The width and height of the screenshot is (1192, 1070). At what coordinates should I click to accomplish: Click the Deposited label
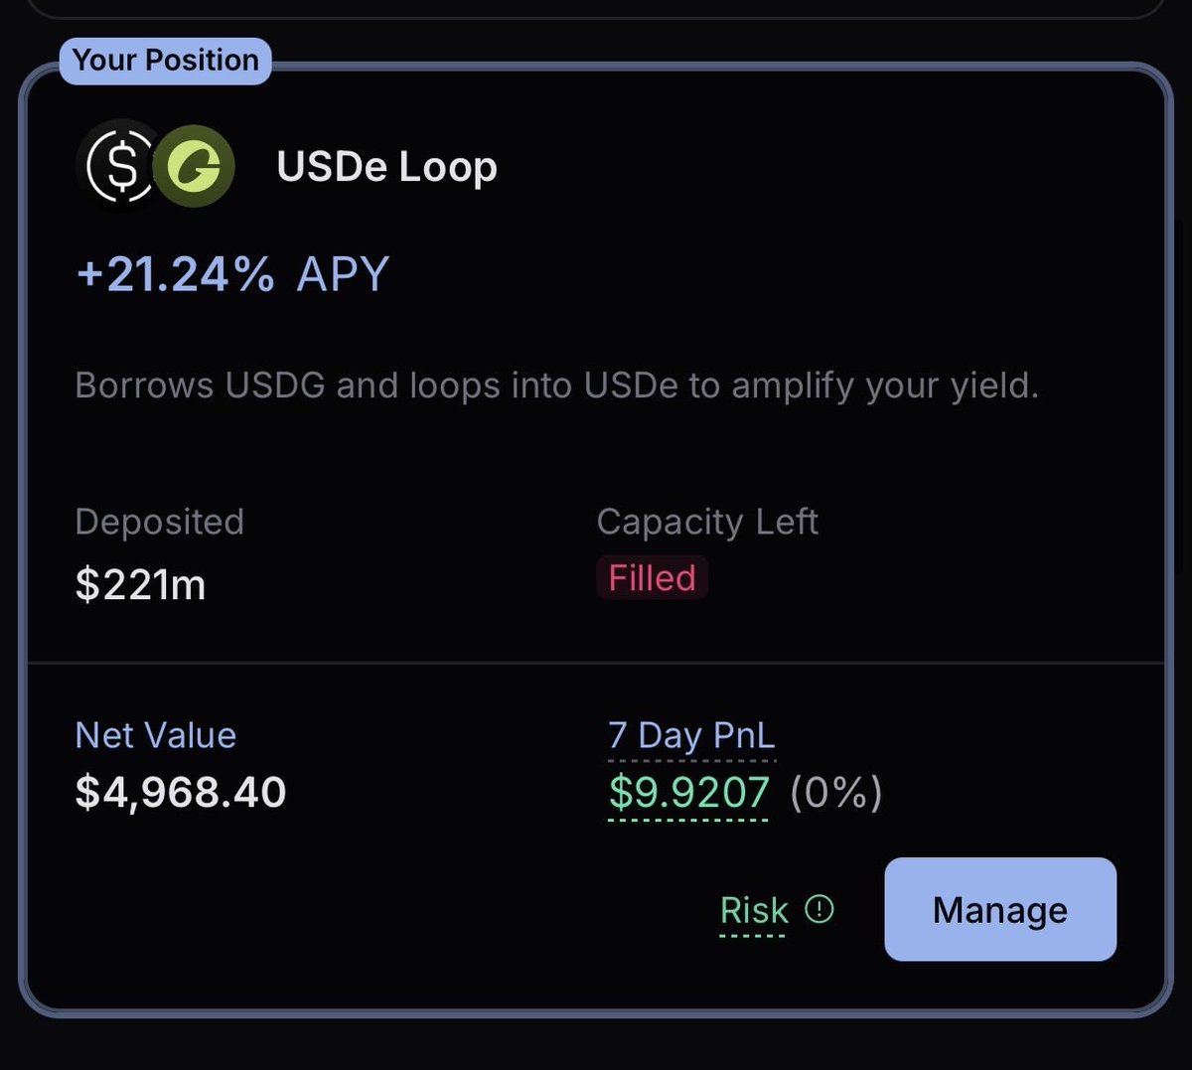pos(159,522)
